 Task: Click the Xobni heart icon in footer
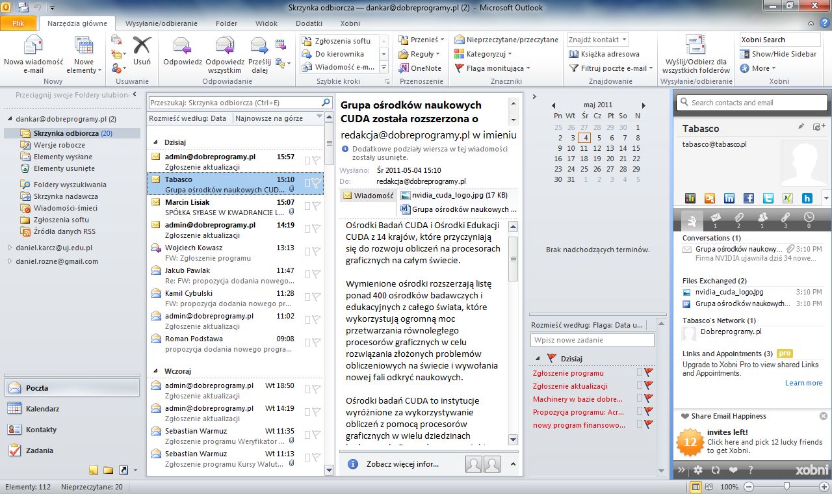[x=733, y=470]
